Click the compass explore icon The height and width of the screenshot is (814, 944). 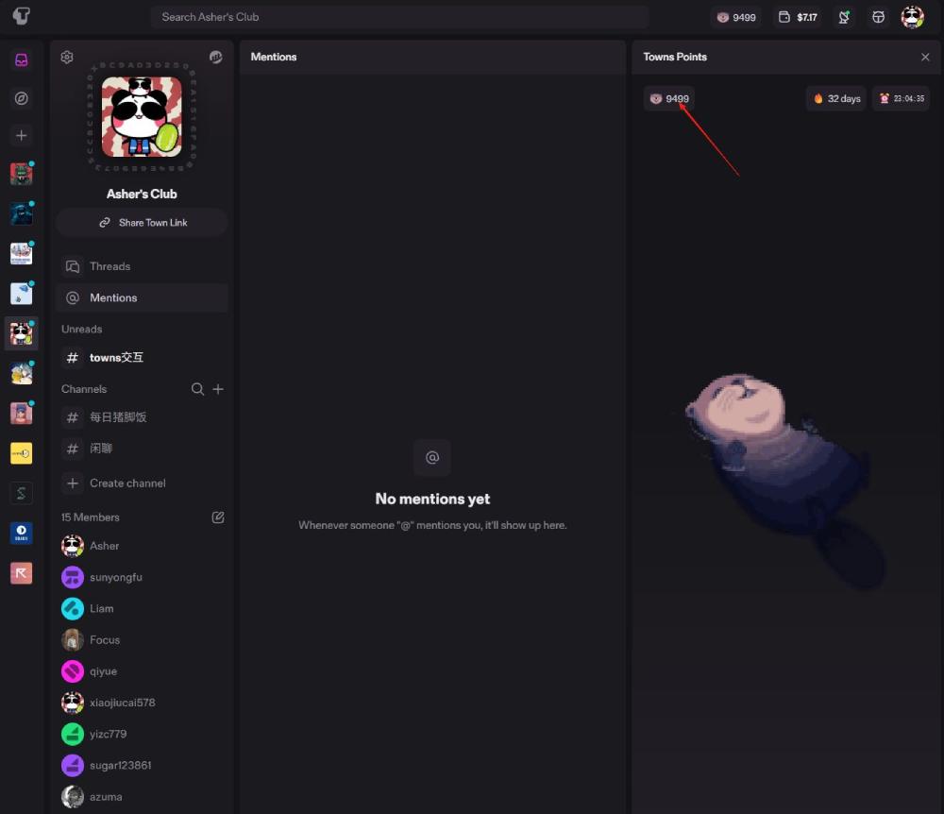tap(21, 98)
